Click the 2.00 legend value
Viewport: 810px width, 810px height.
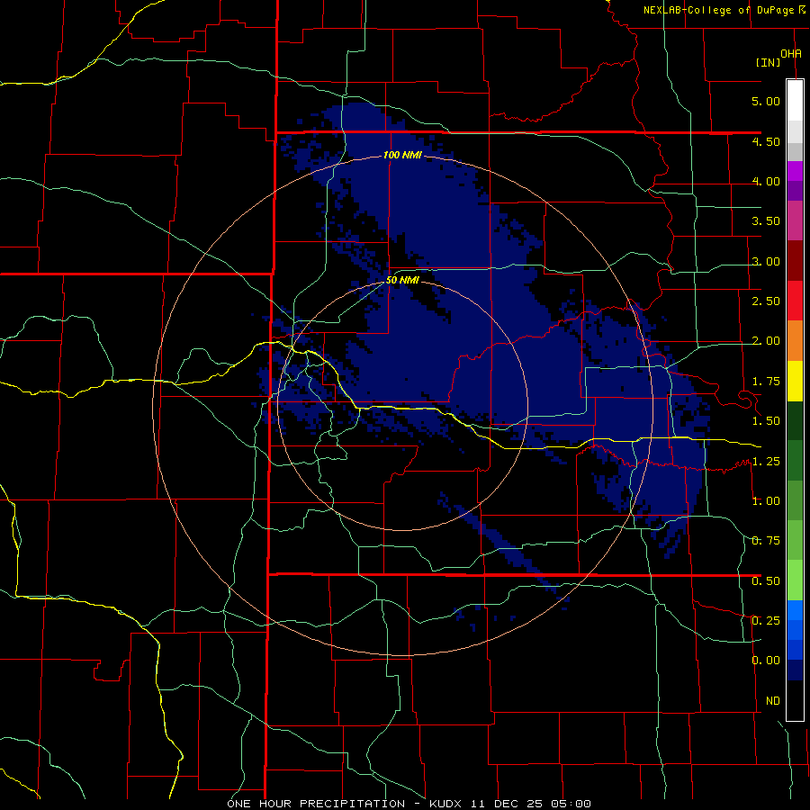tap(766, 341)
